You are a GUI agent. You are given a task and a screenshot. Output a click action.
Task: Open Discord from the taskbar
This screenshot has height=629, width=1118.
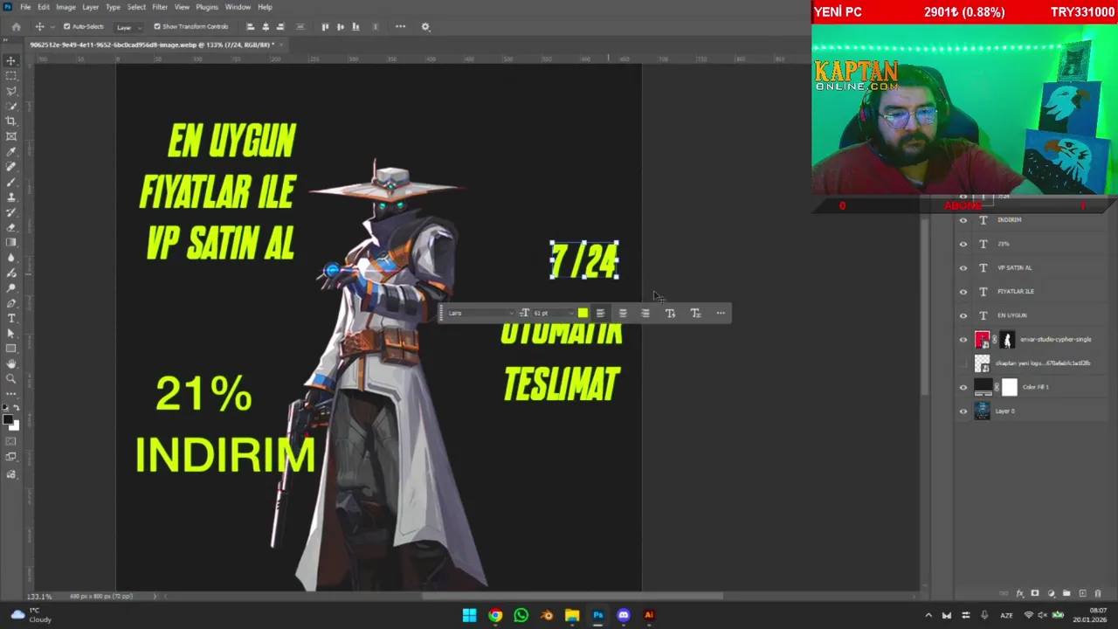[x=623, y=615]
